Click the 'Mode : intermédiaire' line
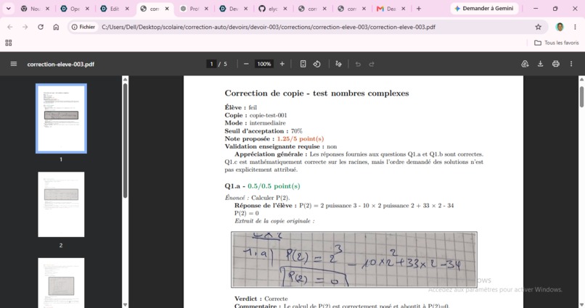The width and height of the screenshot is (585, 308). coord(255,123)
